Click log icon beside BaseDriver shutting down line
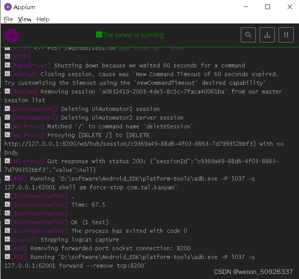 [7, 65]
